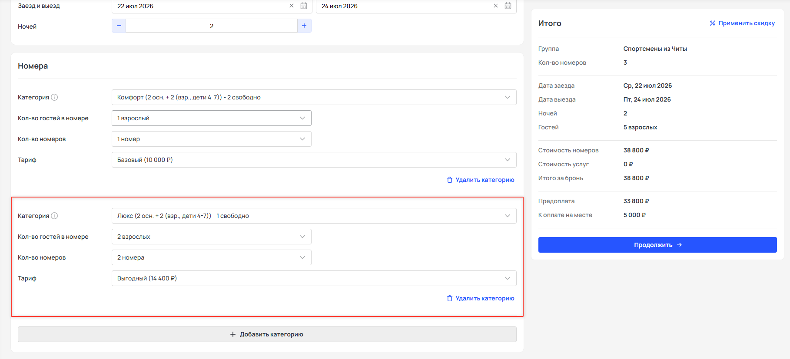Clear the 22 июл 2026 check-in date
This screenshot has width=790, height=359.
292,6
